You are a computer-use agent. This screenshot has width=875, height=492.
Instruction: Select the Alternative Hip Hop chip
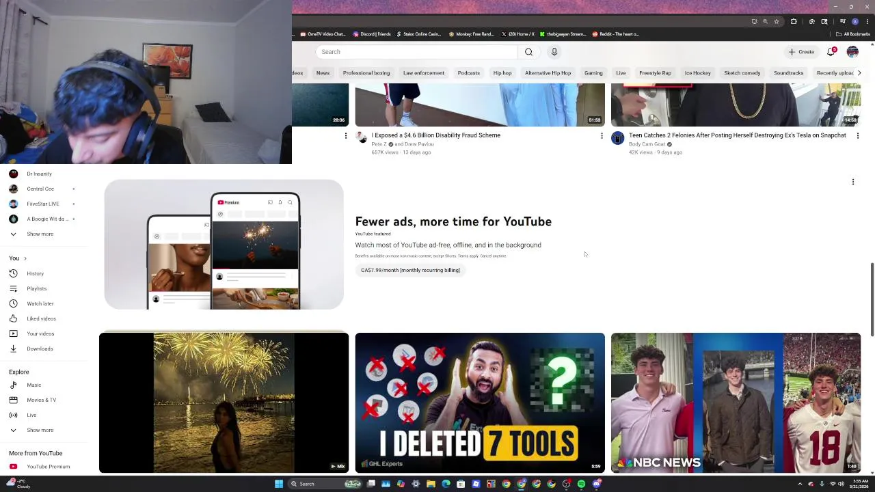point(548,72)
